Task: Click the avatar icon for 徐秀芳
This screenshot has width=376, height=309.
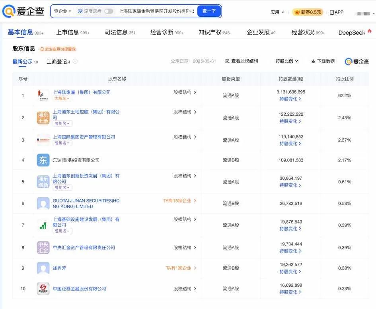Action: pos(43,268)
